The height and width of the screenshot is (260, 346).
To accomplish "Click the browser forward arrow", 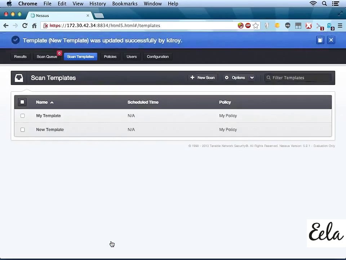I will point(15,26).
